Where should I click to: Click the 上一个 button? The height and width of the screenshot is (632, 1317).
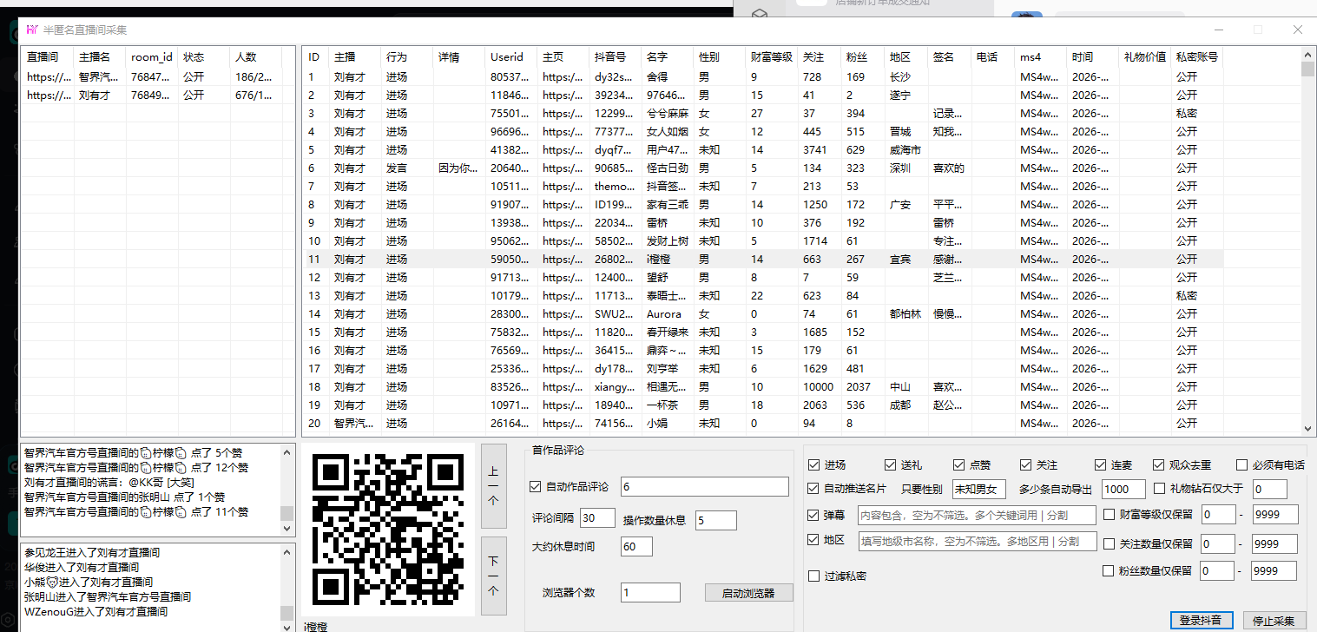coord(493,486)
